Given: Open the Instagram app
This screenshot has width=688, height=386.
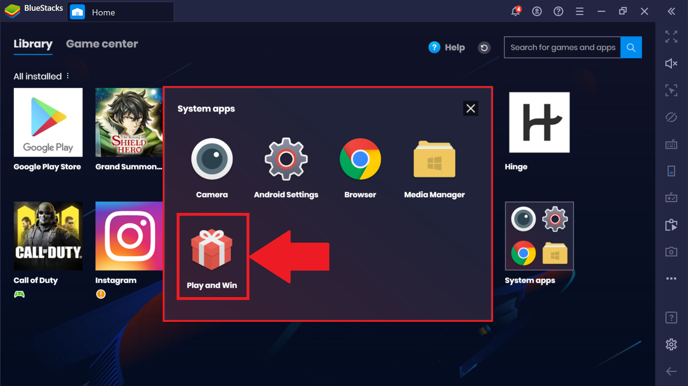Looking at the screenshot, I should point(129,236).
